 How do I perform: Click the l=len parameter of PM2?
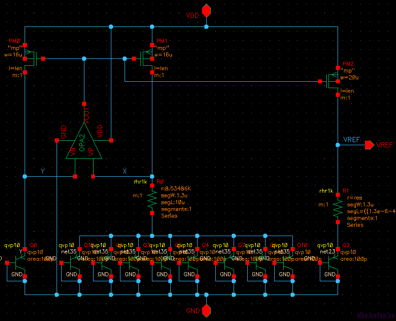[347, 91]
